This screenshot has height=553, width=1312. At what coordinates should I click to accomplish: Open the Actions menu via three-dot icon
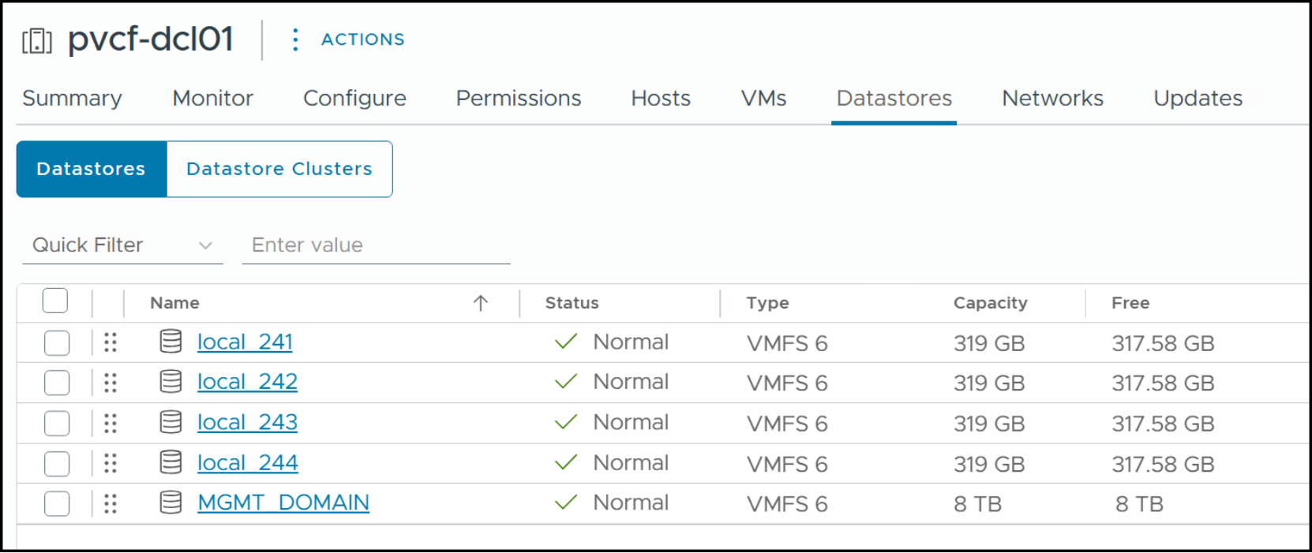295,39
